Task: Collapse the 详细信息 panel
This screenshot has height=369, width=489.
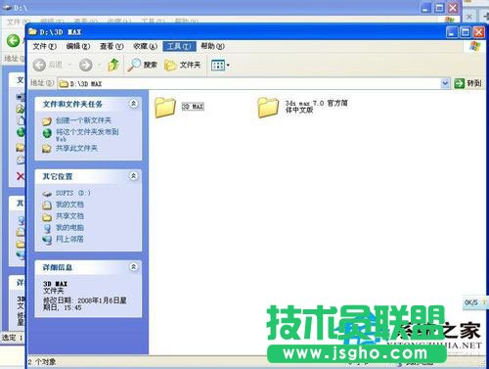Action: [133, 267]
